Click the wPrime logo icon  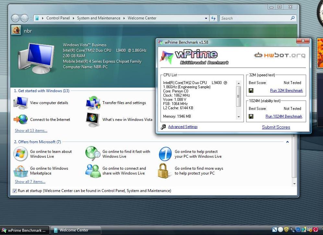(167, 57)
